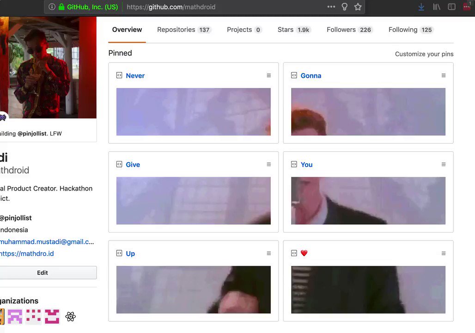Click the image inside the Gonna pin
This screenshot has width=475, height=333.
coord(368,111)
